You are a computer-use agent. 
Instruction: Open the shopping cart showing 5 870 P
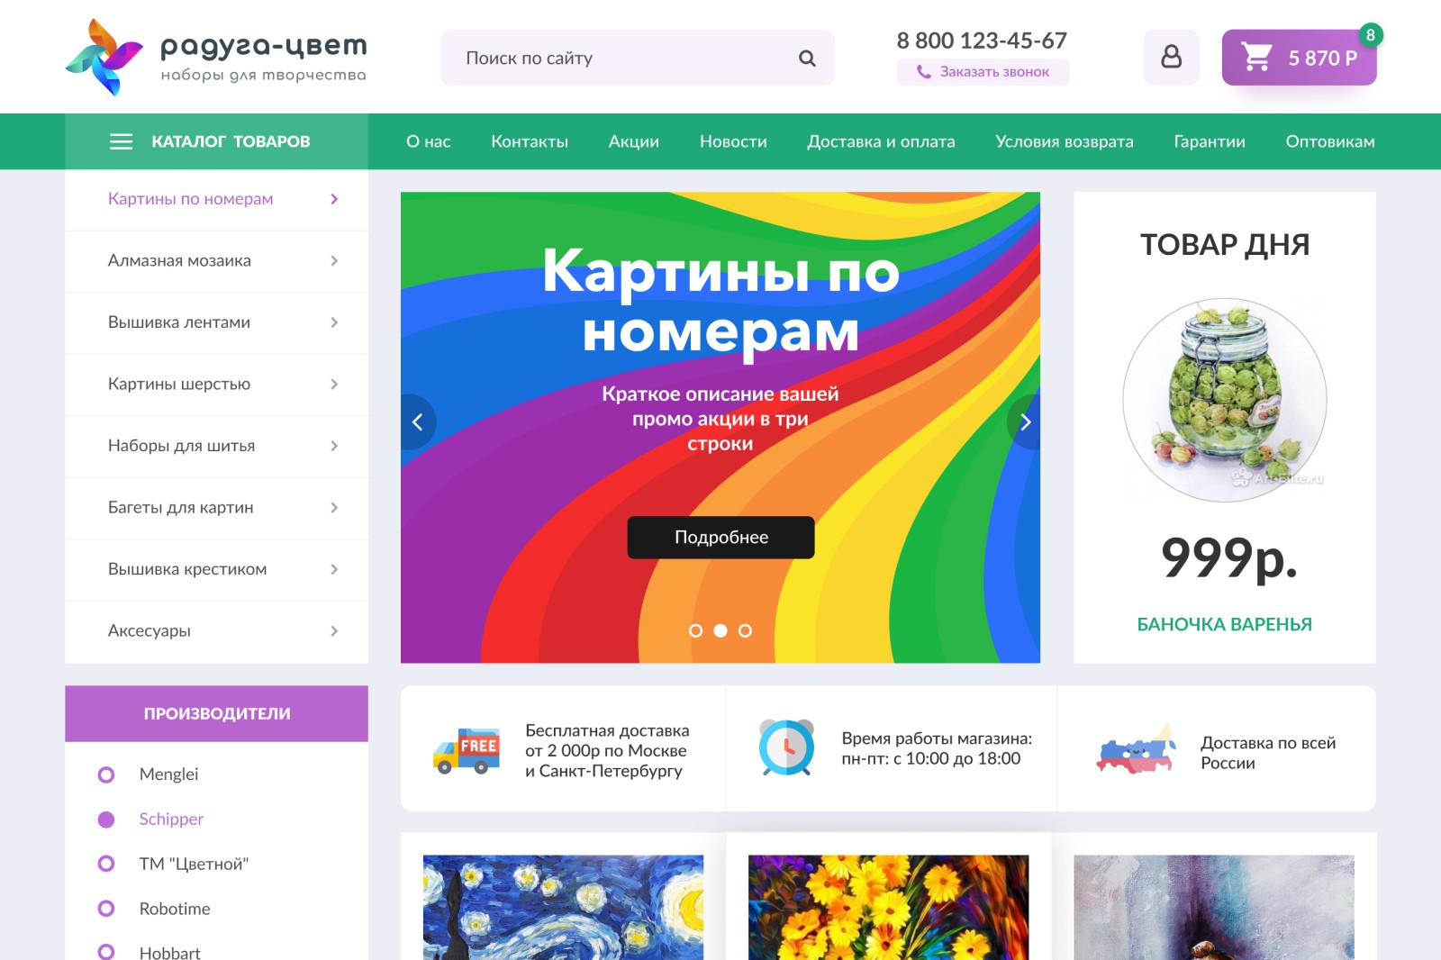(1299, 57)
